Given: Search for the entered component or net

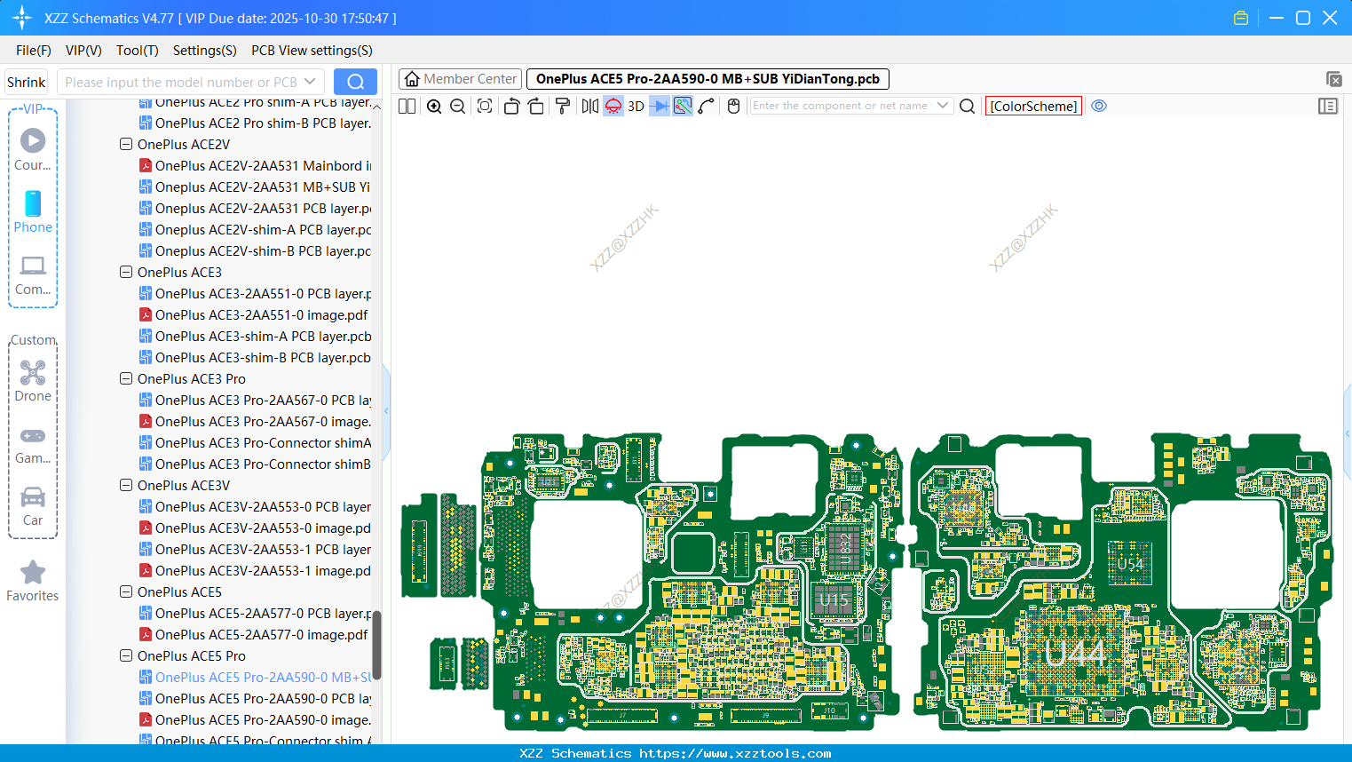Looking at the screenshot, I should (968, 107).
